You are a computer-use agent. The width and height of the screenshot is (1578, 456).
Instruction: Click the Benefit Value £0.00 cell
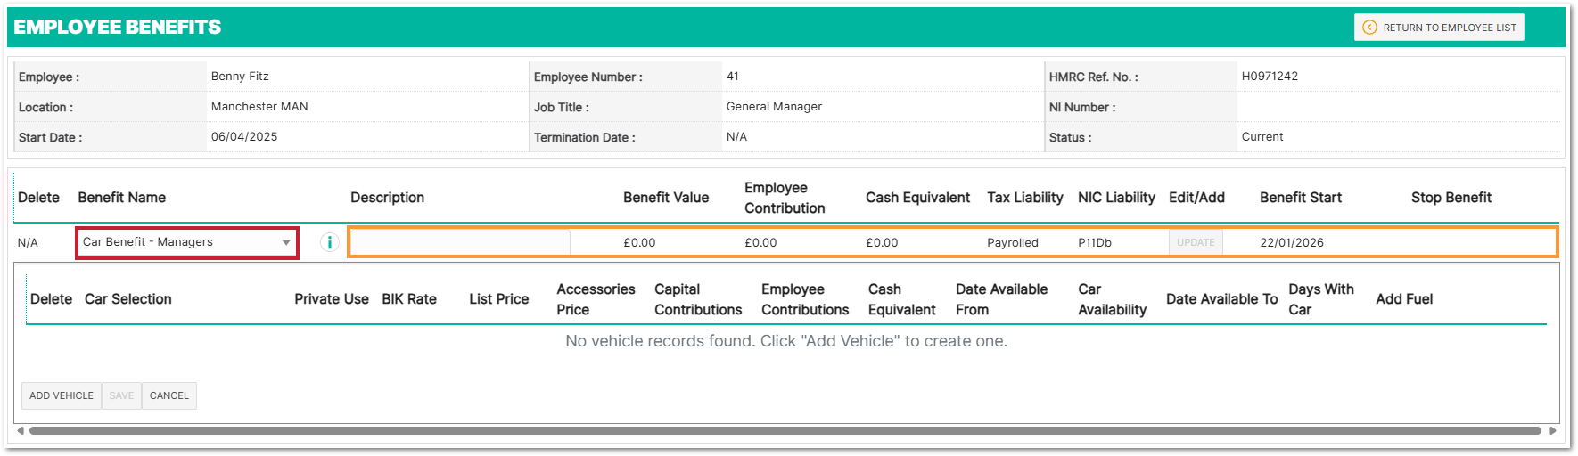tap(639, 242)
